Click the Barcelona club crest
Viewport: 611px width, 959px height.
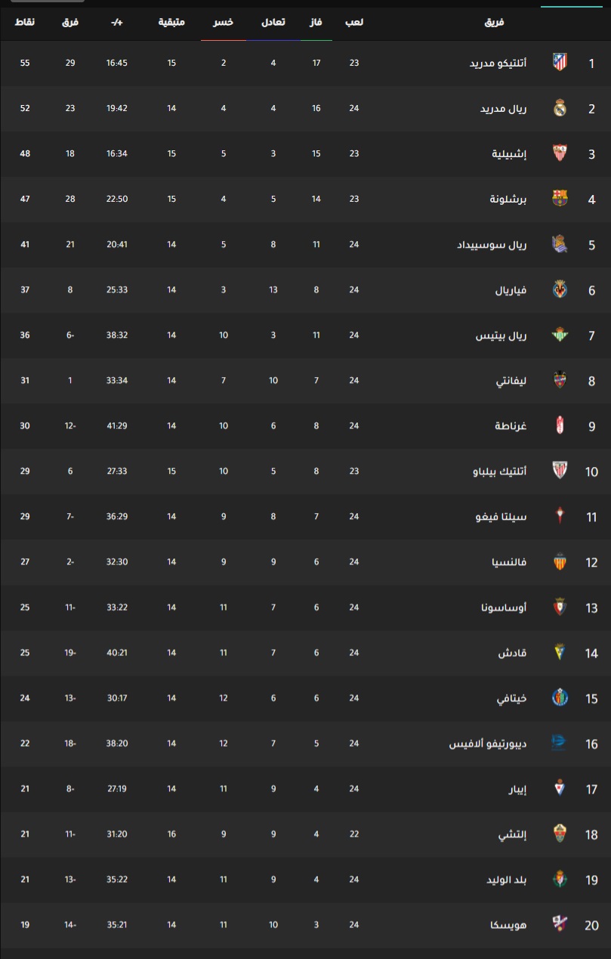560,199
